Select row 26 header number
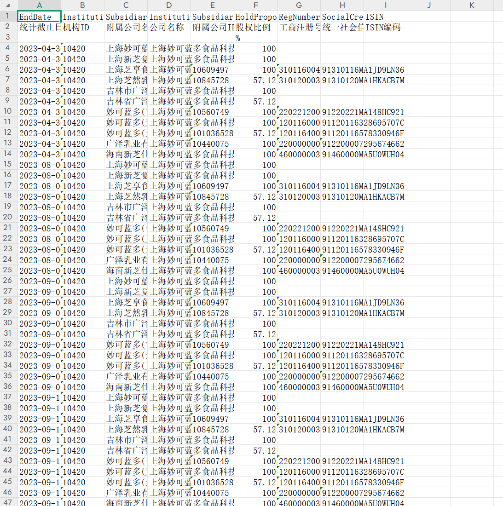The width and height of the screenshot is (503, 506). (8, 281)
